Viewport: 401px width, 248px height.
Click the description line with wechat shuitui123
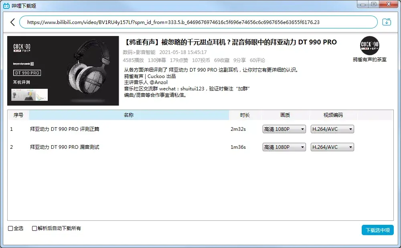pyautogui.click(x=187, y=89)
